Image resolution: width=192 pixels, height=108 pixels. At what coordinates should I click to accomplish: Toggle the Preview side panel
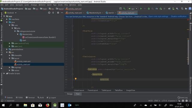coord(190,27)
